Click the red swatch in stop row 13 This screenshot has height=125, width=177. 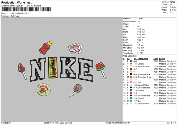coord(131,93)
